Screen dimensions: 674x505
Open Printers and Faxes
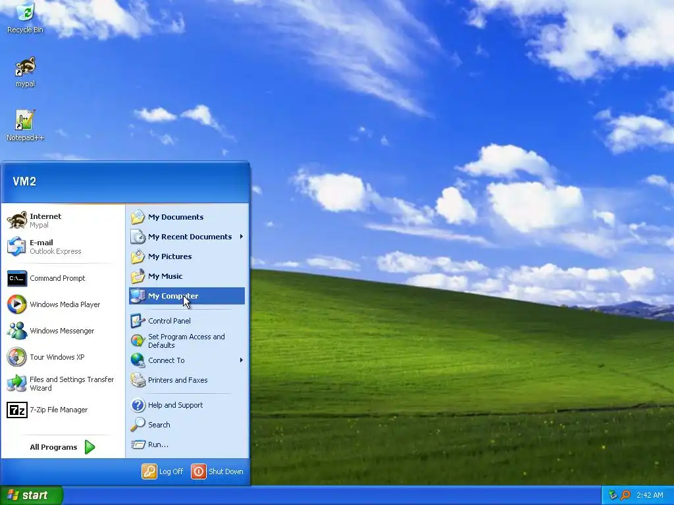(x=187, y=380)
